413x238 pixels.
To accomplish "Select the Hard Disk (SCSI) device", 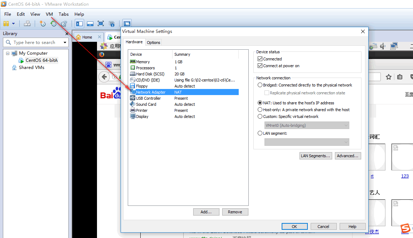I will pos(184,74).
